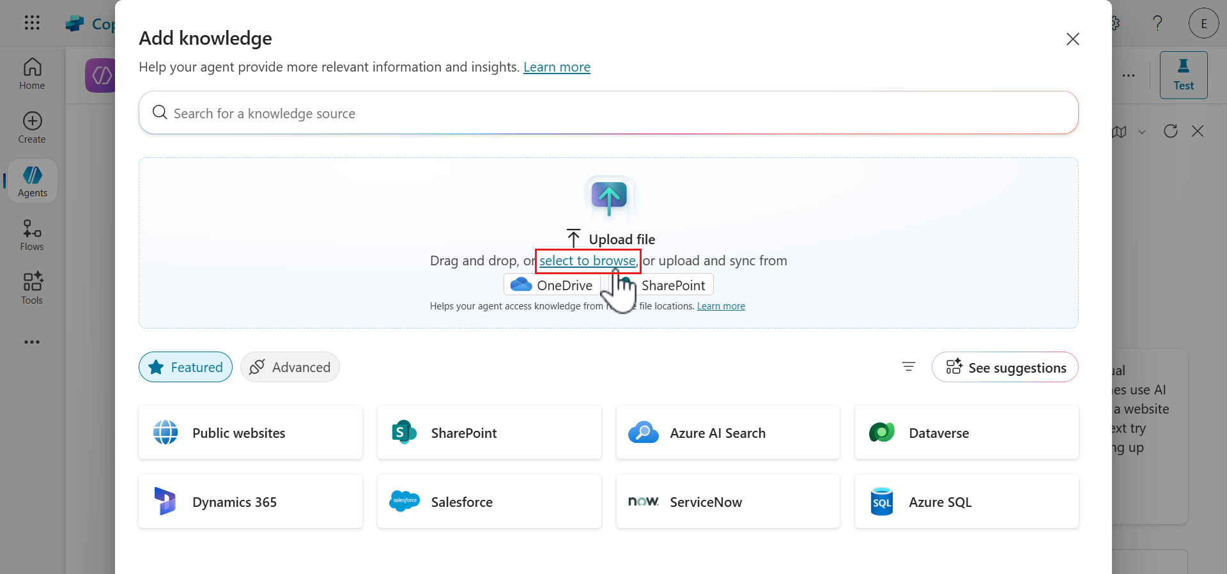Choose OneDrive as upload source
The height and width of the screenshot is (574, 1227).
(552, 285)
